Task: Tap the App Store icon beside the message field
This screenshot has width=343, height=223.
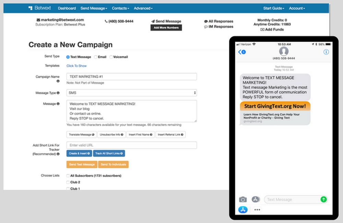Action: (256, 199)
